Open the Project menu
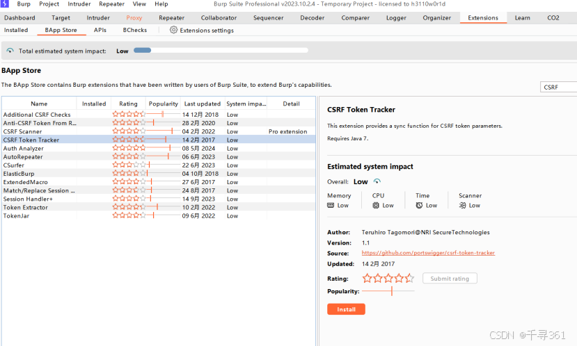The width and height of the screenshot is (577, 346). click(x=49, y=4)
